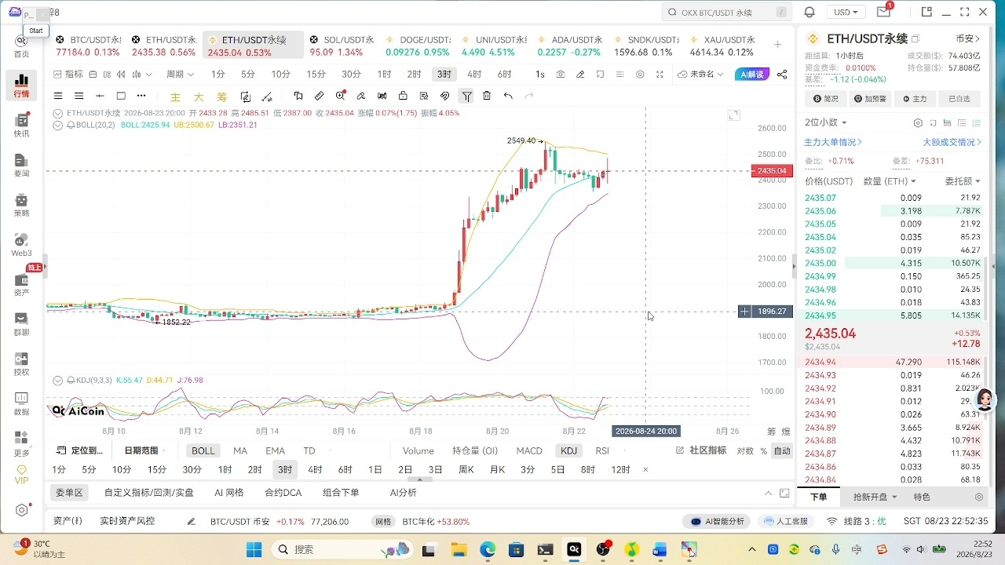This screenshot has height=565, width=1005.
Task: Open the AI 网格 tab
Action: click(229, 493)
